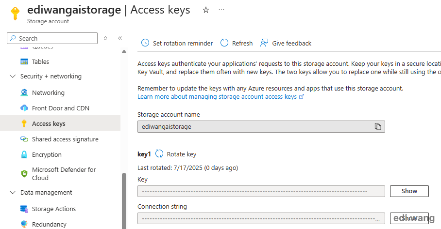The height and width of the screenshot is (229, 441).
Task: Click the golden key storage account icon
Action: (x=15, y=14)
